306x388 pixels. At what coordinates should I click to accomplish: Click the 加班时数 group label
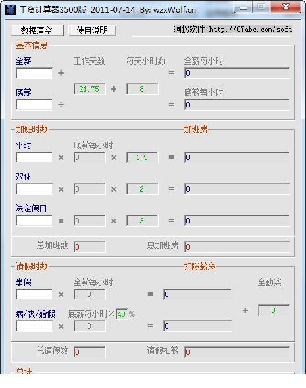click(x=32, y=129)
